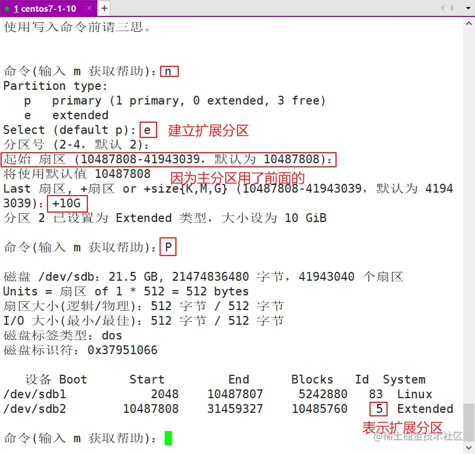475x454 pixels.
Task: Click the boxed Id value 5 annotation
Action: [378, 409]
